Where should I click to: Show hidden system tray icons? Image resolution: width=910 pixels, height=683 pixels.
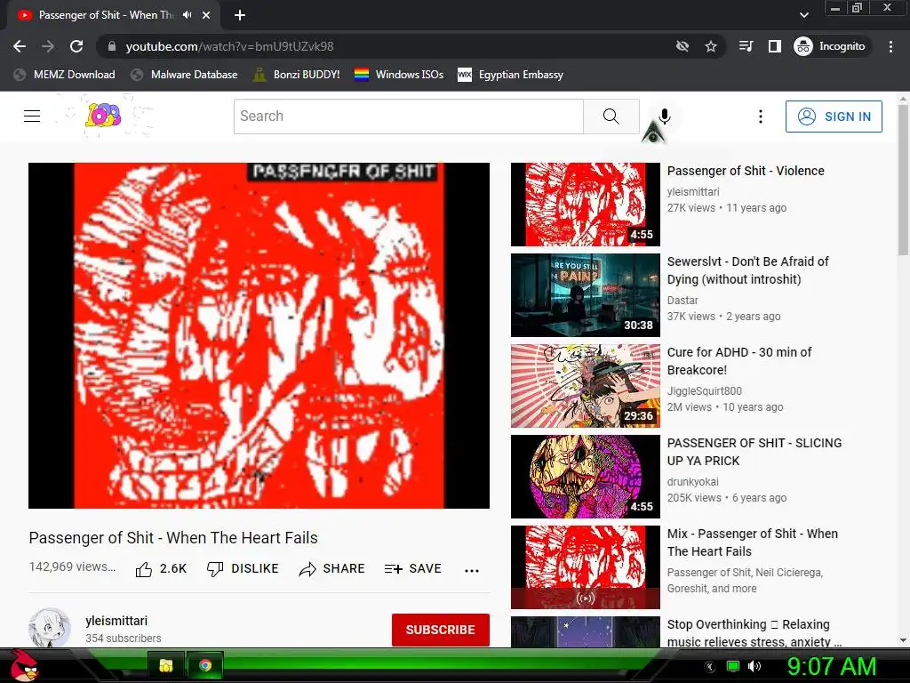coord(710,667)
